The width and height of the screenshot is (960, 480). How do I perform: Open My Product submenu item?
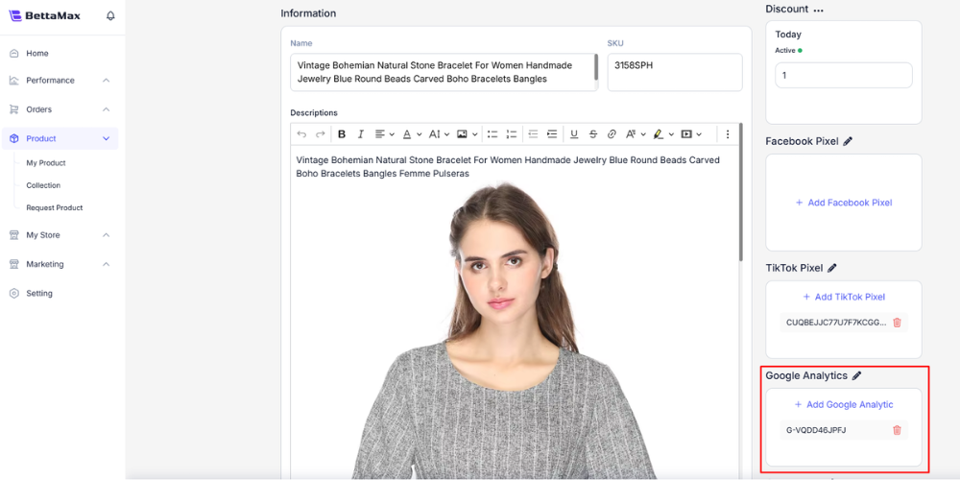coord(46,163)
